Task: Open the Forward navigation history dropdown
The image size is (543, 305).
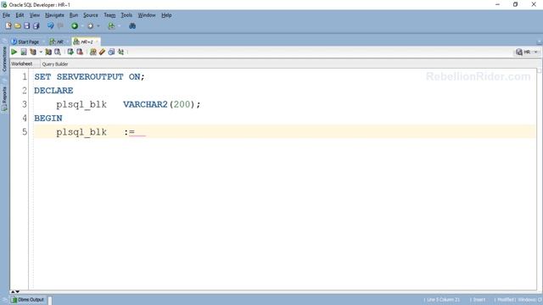Action: click(x=98, y=26)
